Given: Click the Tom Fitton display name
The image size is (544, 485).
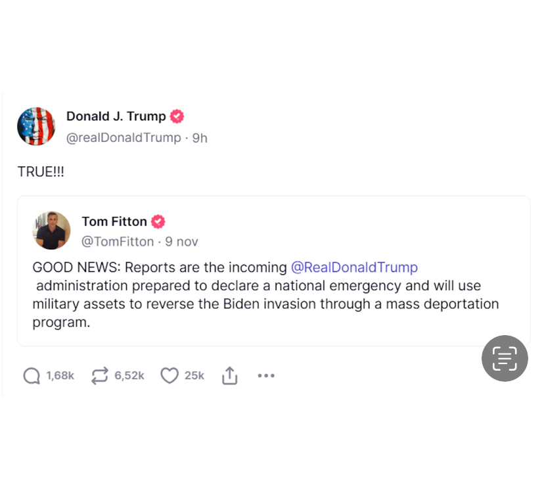Looking at the screenshot, I should point(114,221).
